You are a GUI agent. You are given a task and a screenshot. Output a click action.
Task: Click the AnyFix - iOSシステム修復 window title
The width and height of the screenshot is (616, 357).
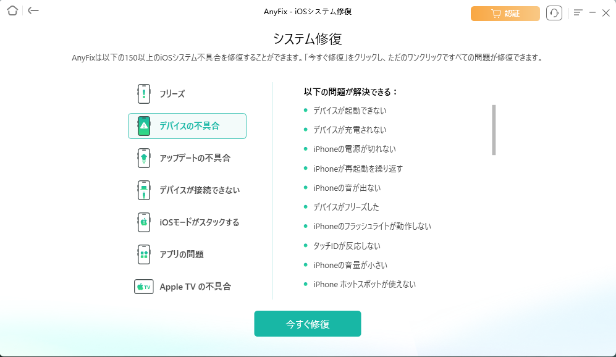(x=308, y=12)
